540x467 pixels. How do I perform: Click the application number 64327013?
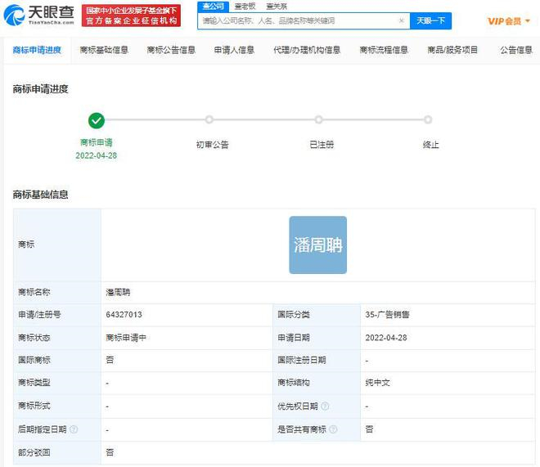point(124,315)
